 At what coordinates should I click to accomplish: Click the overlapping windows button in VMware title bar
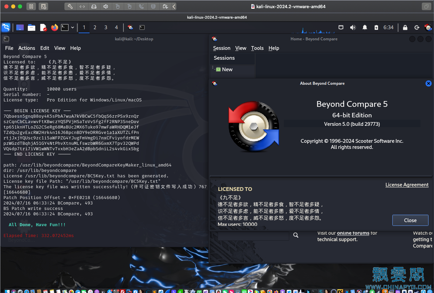(x=426, y=6)
